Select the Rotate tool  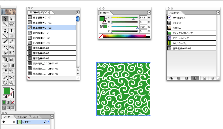point(5,48)
